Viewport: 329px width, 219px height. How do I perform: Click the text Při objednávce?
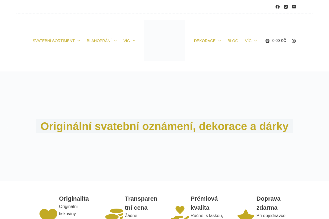click(271, 216)
